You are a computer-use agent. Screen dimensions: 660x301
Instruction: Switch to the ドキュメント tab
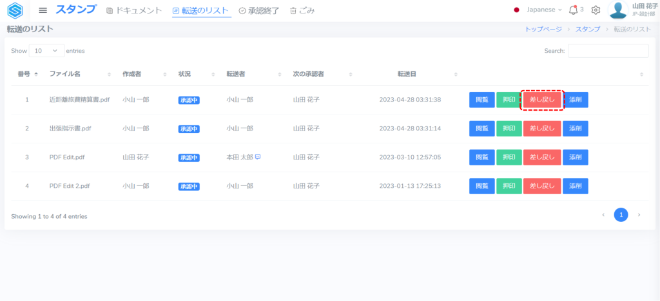click(x=134, y=10)
